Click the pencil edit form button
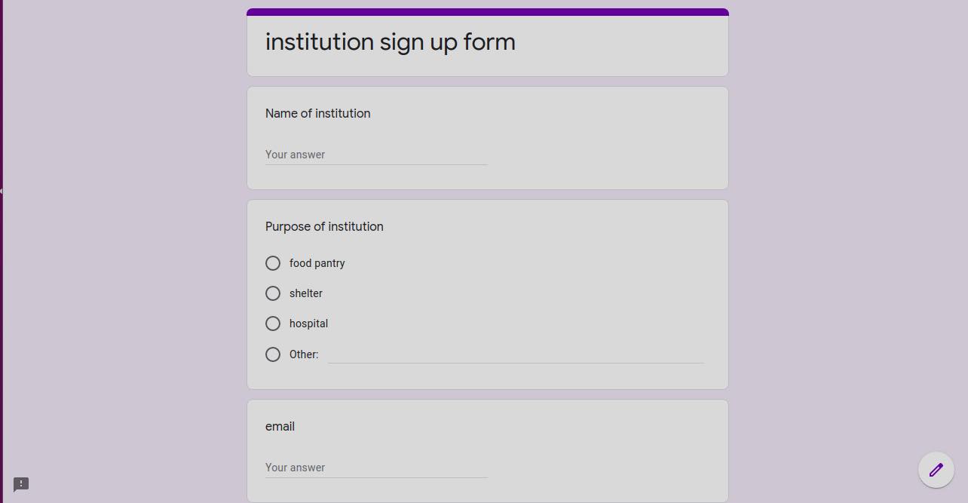This screenshot has height=503, width=968. click(936, 470)
